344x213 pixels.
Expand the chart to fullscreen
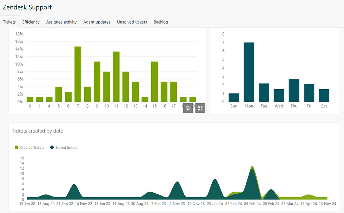200,108
